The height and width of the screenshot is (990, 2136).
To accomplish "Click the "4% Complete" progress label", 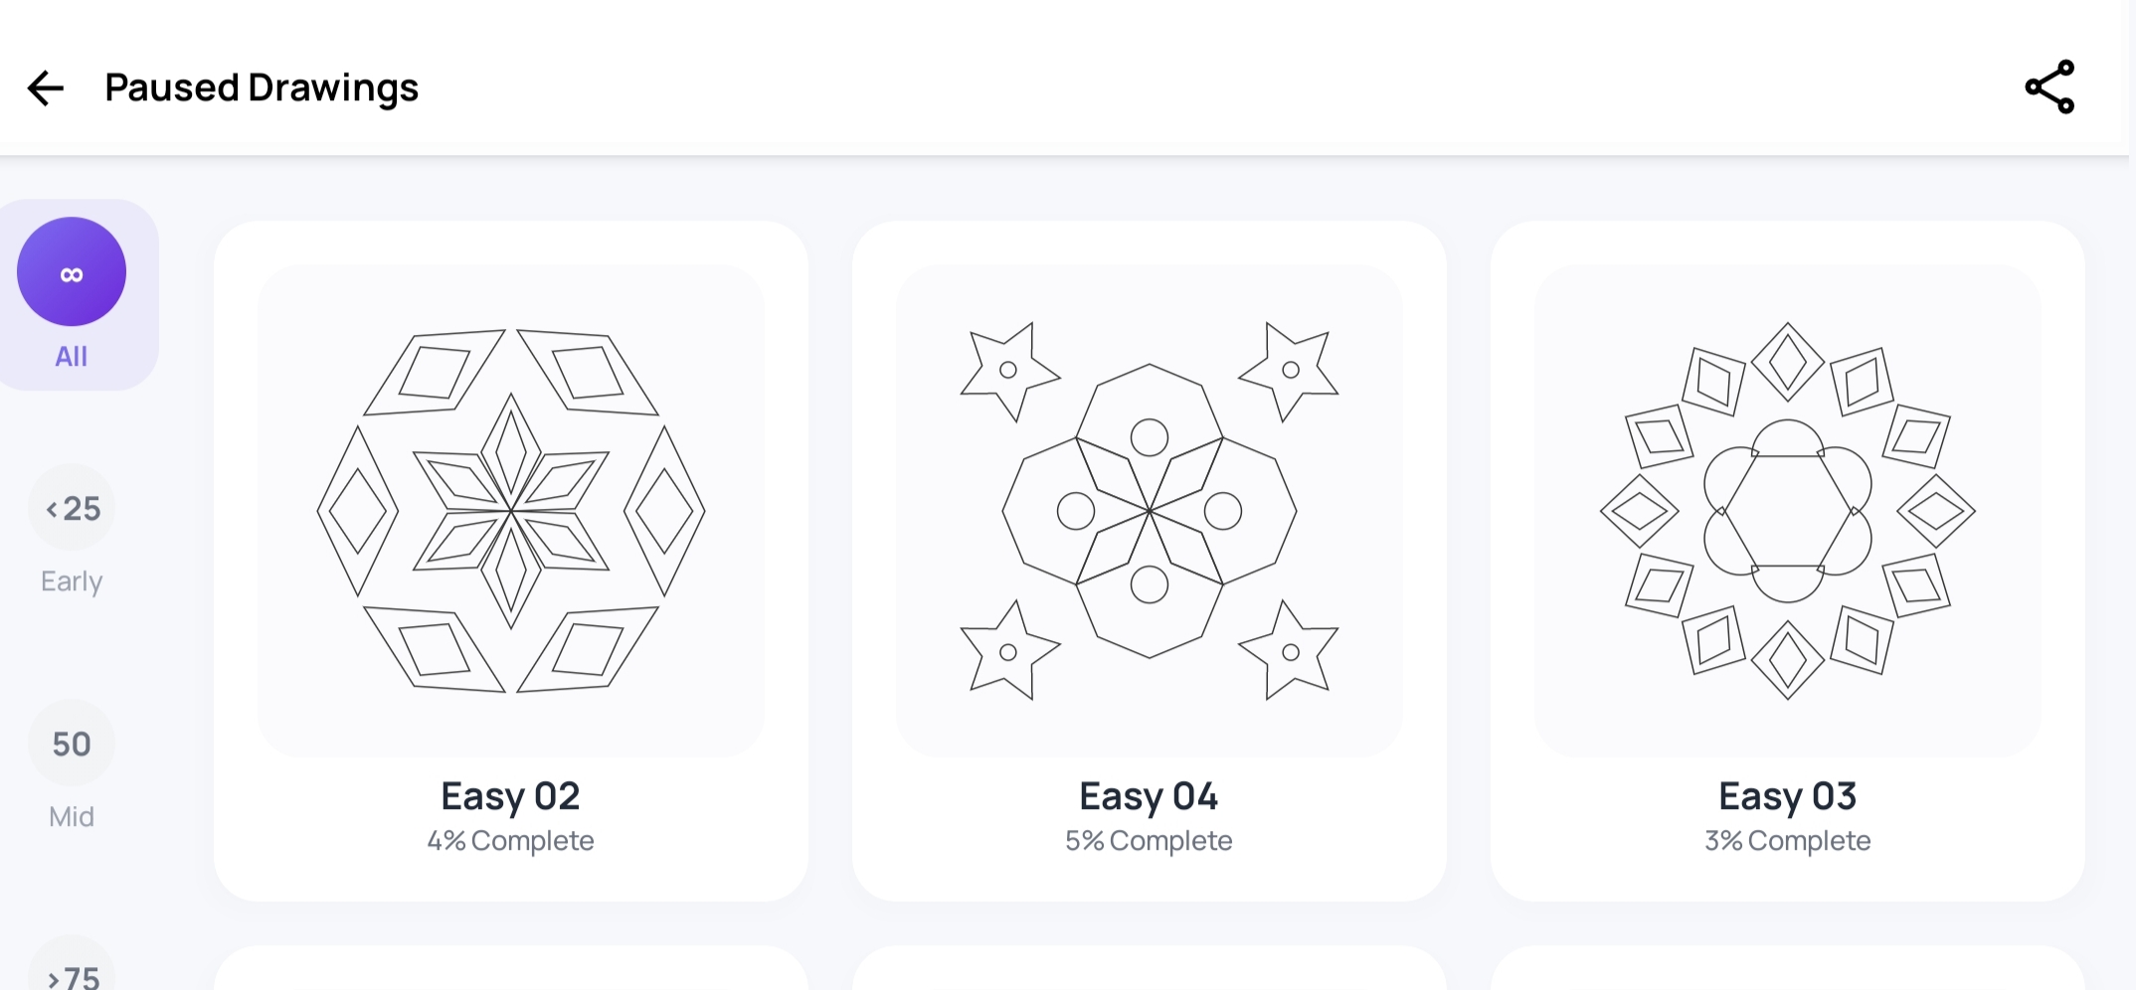I will (511, 840).
